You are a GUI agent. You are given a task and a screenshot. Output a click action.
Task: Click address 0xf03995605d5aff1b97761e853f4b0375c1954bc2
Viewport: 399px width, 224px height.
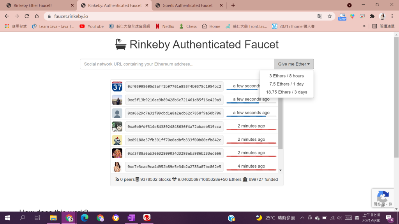(x=174, y=86)
